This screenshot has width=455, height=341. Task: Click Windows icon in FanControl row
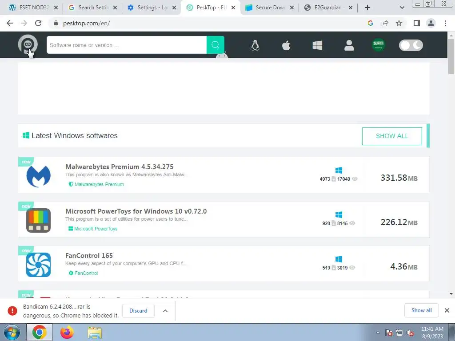click(339, 259)
